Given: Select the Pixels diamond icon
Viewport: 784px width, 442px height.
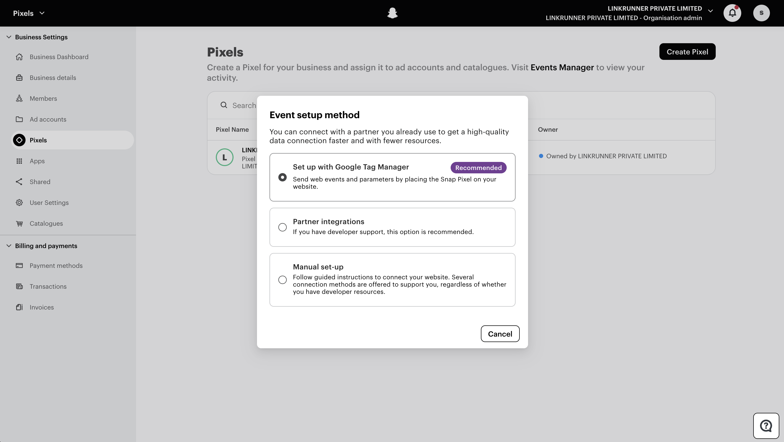Looking at the screenshot, I should point(20,140).
